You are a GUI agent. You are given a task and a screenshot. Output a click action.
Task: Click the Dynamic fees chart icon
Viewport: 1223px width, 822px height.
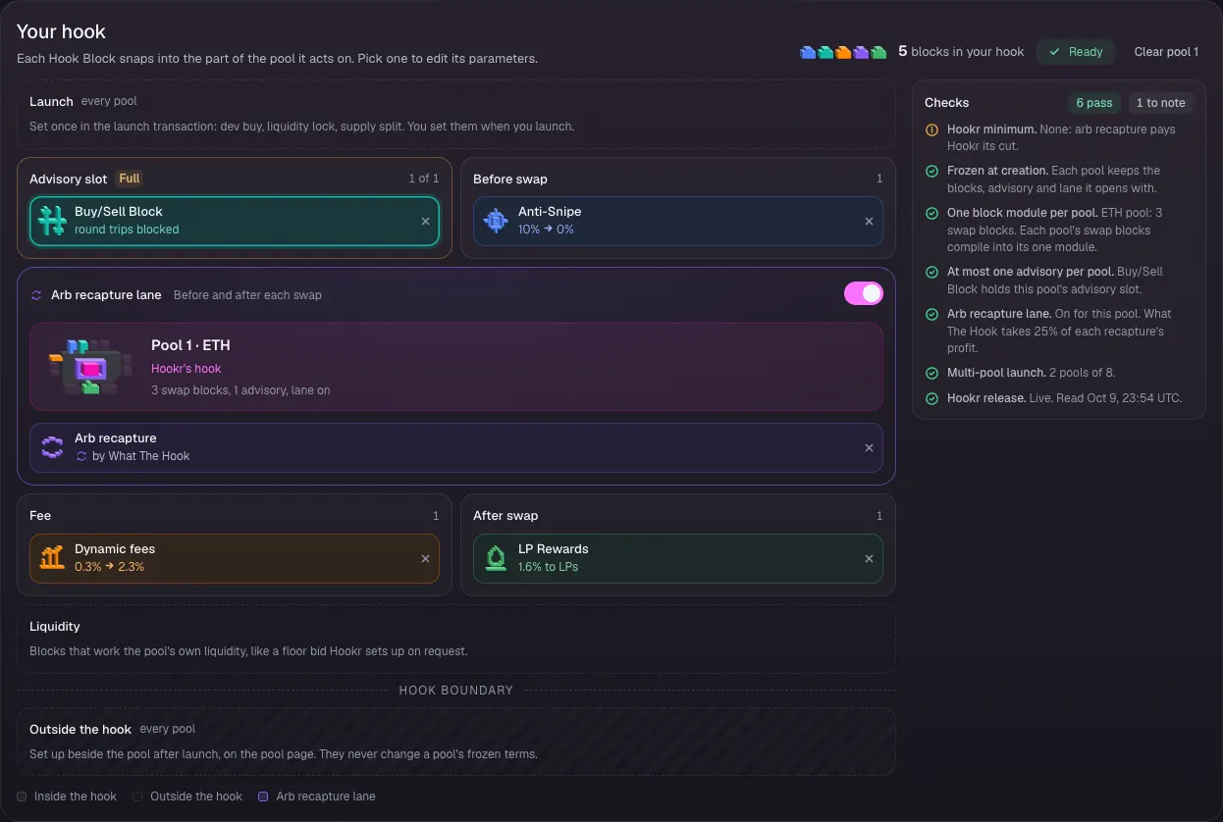pos(52,558)
